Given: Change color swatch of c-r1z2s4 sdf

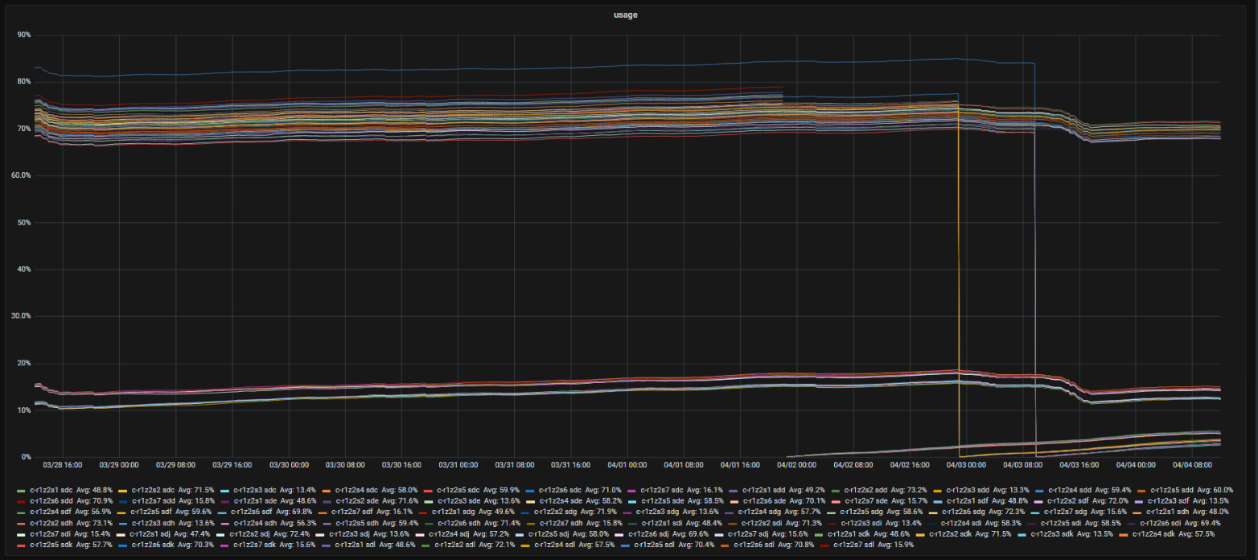Looking at the screenshot, I should [22, 512].
